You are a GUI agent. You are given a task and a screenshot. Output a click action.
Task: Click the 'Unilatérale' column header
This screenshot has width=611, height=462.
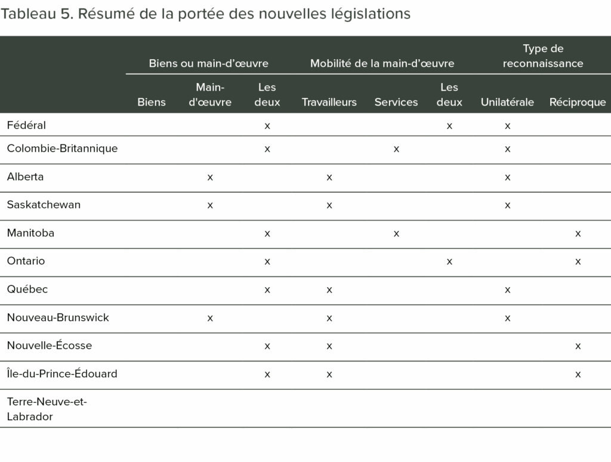pos(507,102)
